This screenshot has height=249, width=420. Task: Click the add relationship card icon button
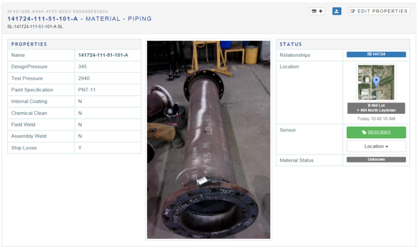tap(317, 11)
